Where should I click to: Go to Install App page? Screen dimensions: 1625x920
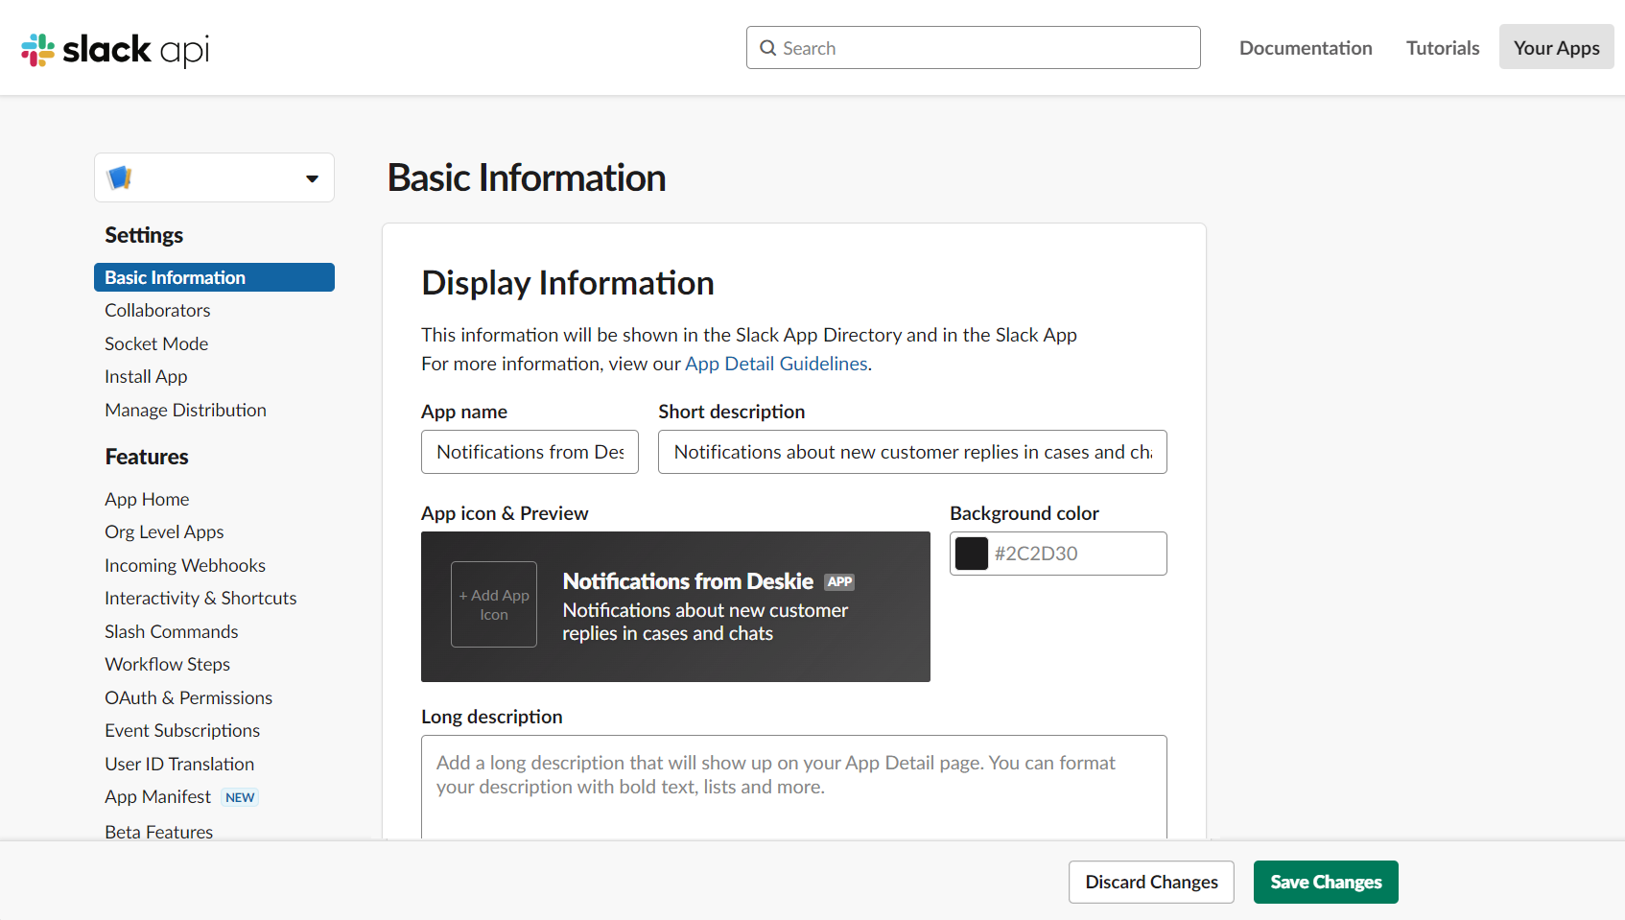coord(146,376)
